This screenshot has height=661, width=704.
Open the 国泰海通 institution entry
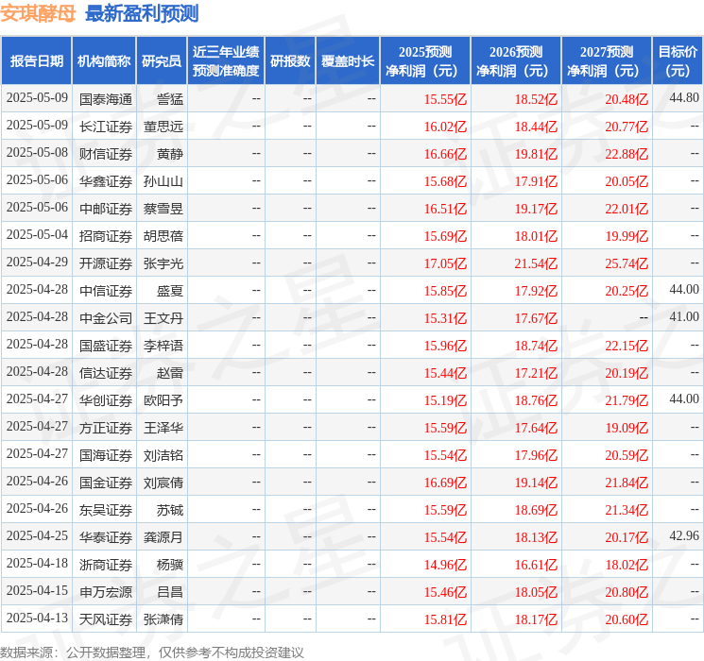(106, 98)
